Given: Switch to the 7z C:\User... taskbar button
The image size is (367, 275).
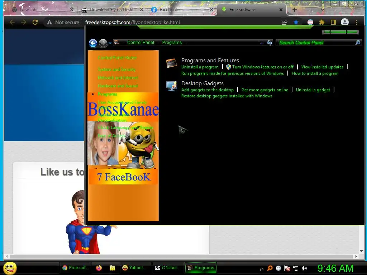Looking at the screenshot, I should [168, 268].
